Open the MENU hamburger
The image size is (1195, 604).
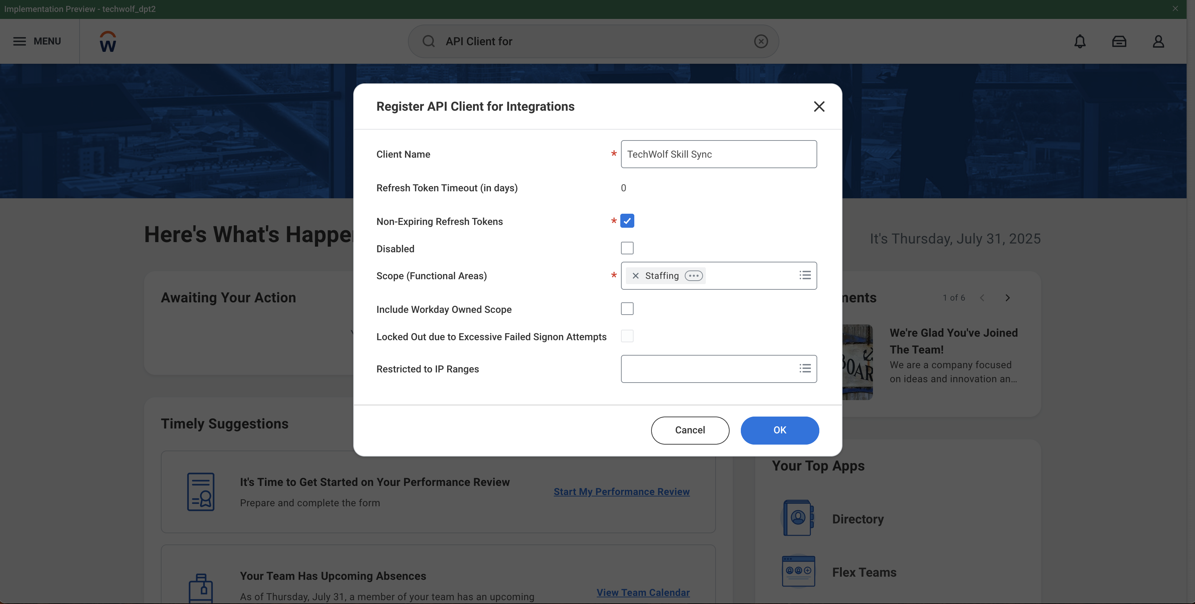(20, 41)
